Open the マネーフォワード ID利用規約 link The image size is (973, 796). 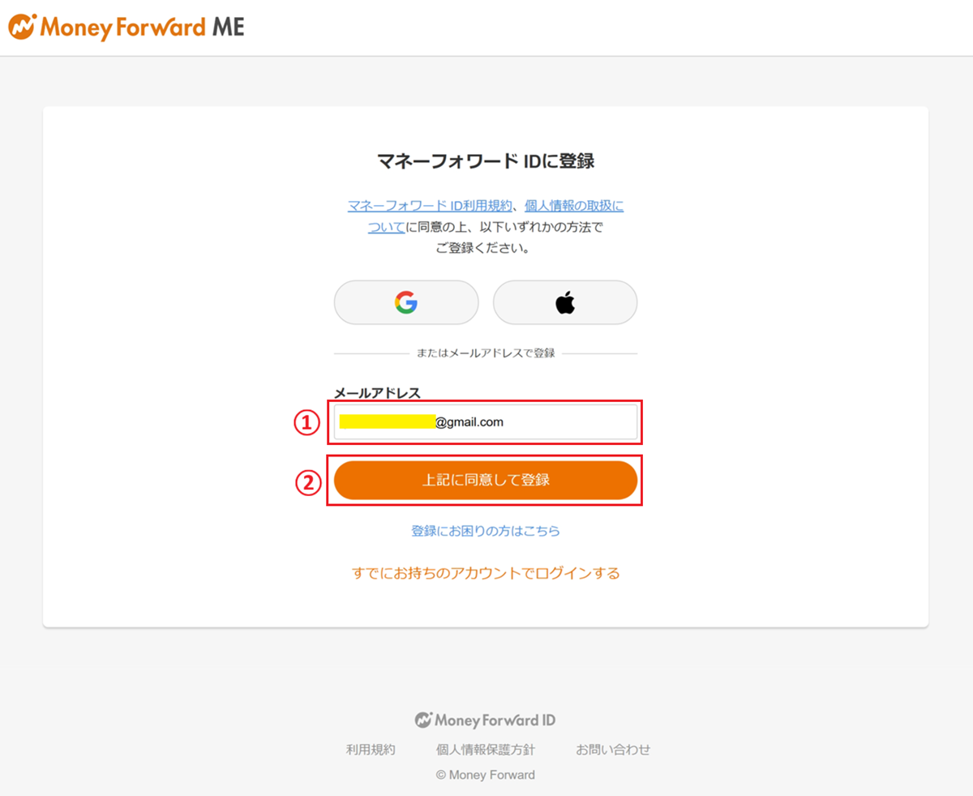pos(430,206)
